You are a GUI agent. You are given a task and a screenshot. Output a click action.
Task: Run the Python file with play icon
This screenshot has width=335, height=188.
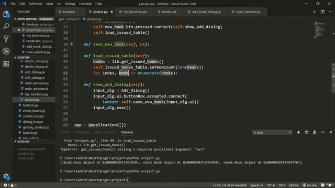(315, 11)
